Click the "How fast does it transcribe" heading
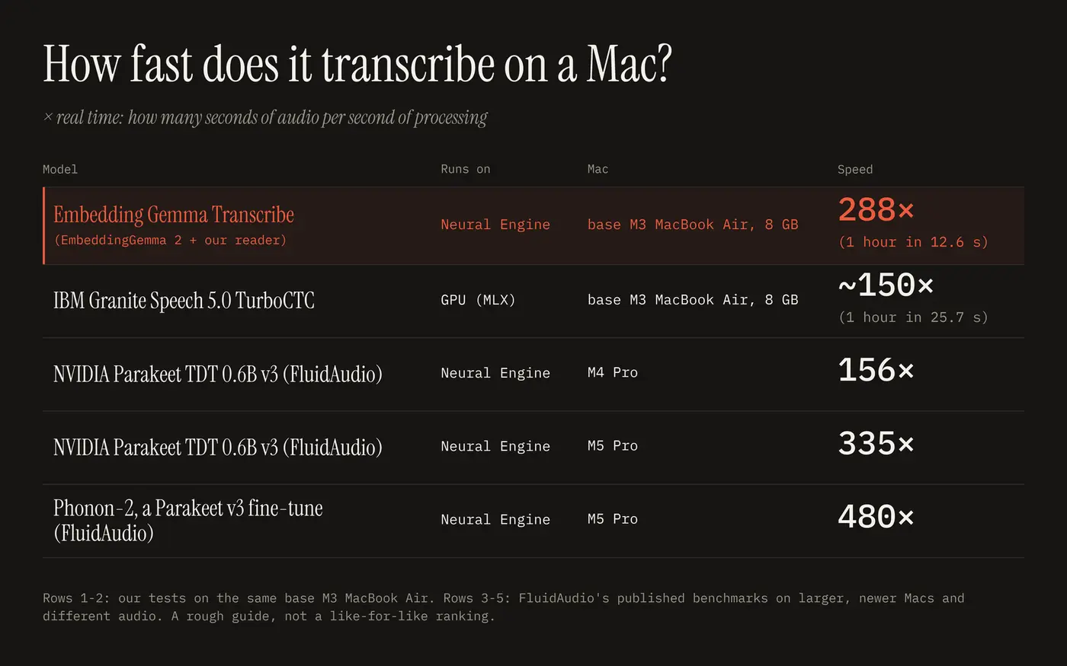The image size is (1067, 666). tap(357, 64)
